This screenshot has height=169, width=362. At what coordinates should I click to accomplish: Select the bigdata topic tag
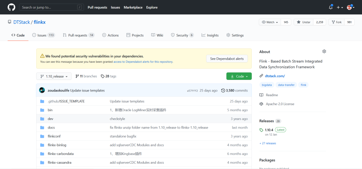[x=267, y=85]
